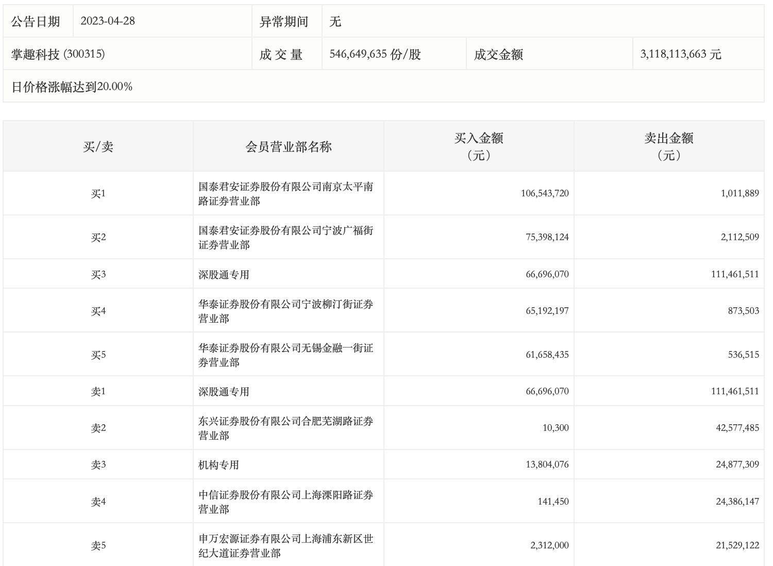773x566 pixels.
Task: Click the total turnover 3,118,113,663 元
Action: click(x=680, y=54)
